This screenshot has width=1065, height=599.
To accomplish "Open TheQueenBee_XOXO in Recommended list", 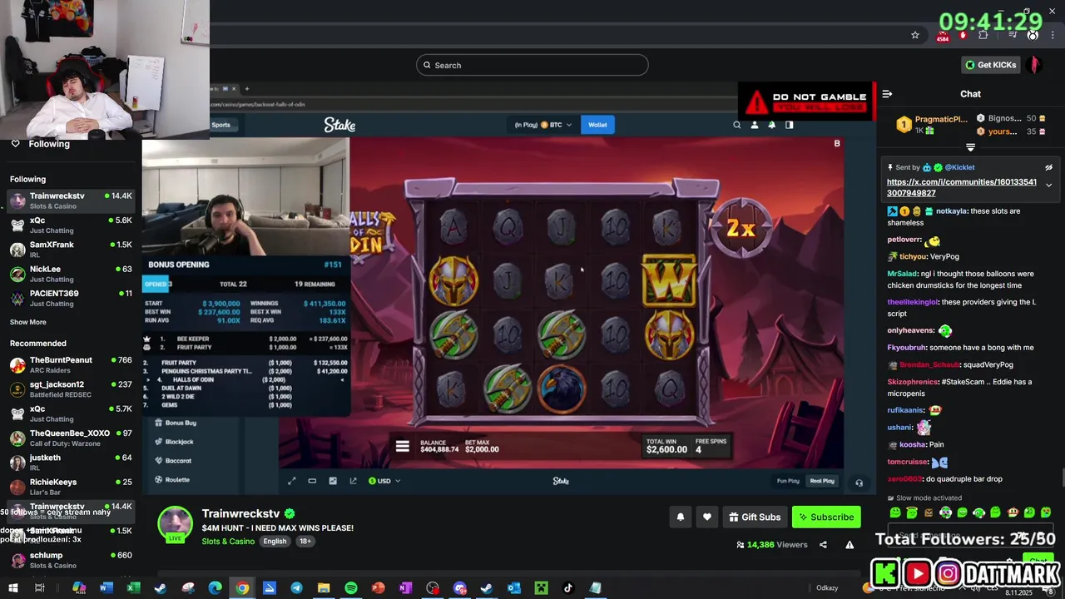I will coord(70,438).
